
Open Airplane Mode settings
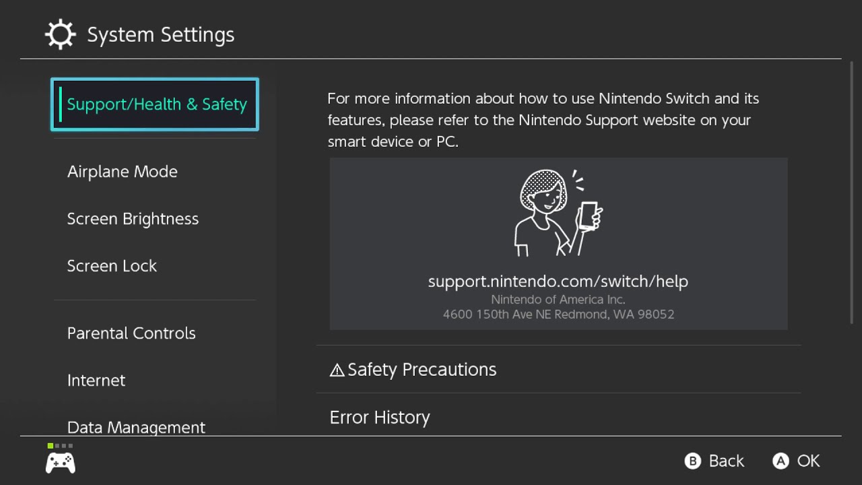pyautogui.click(x=155, y=172)
